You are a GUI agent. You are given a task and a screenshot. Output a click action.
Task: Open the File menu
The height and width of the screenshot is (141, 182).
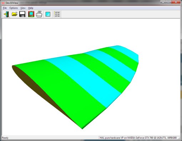5,8
